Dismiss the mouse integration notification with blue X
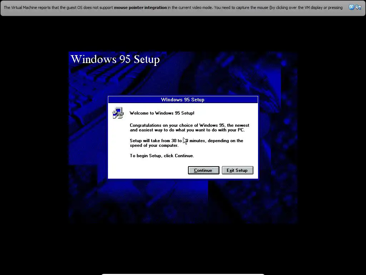This screenshot has width=366, height=275. point(351,7)
